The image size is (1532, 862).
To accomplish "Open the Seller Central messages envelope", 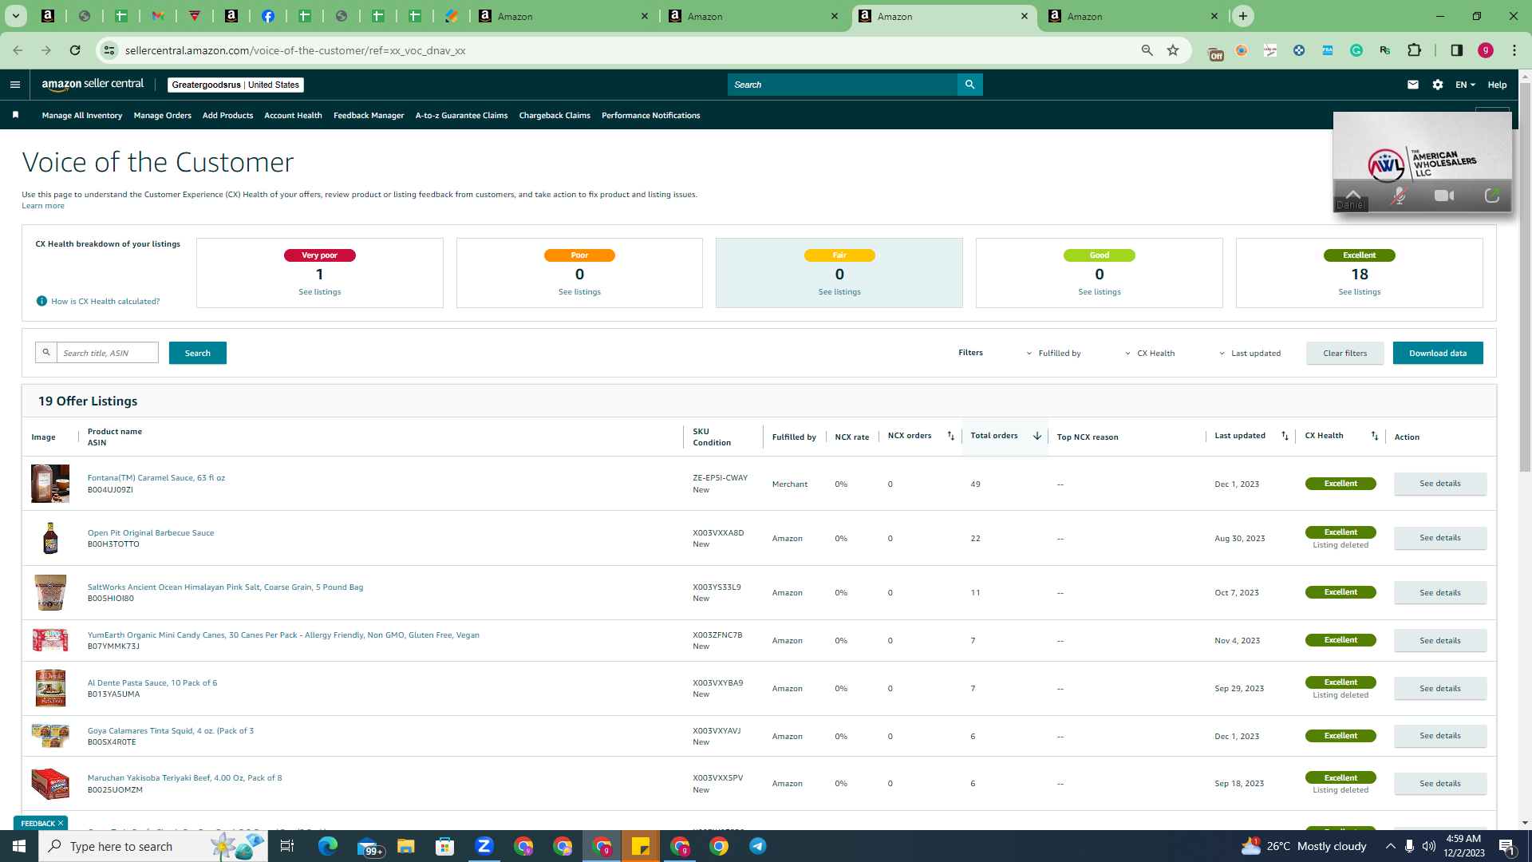I will point(1413,85).
